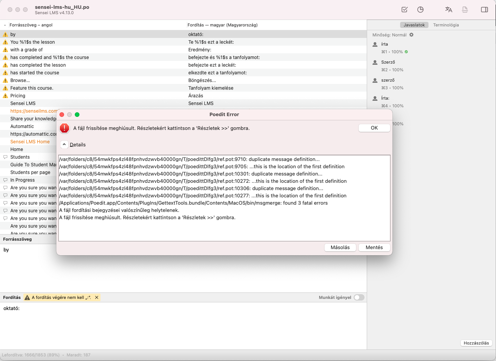The height and width of the screenshot is (361, 496).
Task: Click the Pre-translate language icon in toolbar
Action: tap(448, 10)
